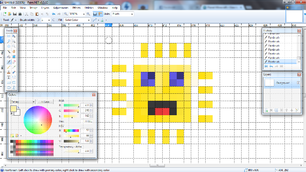Open the Brush width dropdown

[x=49, y=20]
